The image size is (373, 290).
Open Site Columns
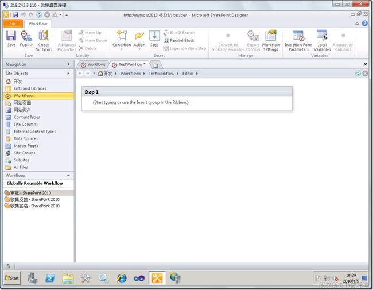click(38, 124)
